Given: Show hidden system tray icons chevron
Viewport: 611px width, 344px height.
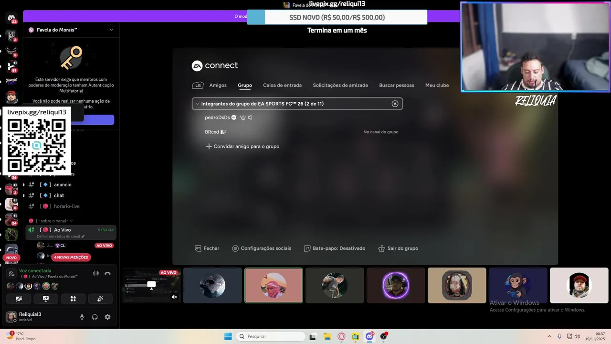Looking at the screenshot, I should [549, 336].
